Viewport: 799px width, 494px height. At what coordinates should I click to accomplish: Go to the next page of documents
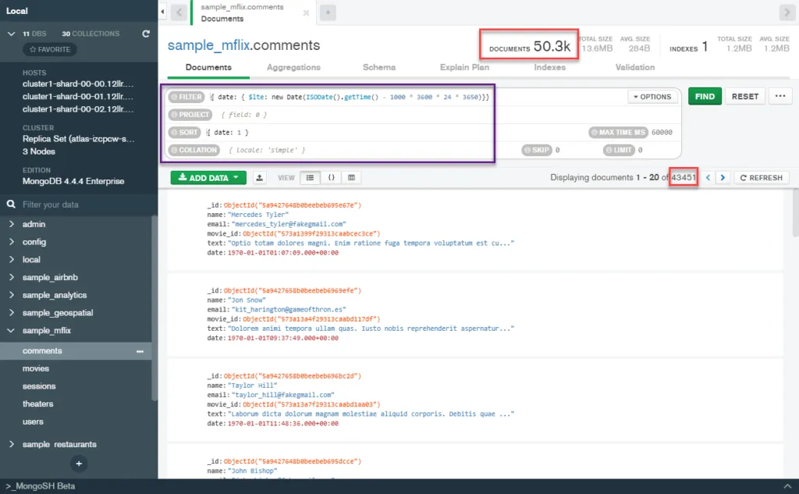(x=723, y=177)
